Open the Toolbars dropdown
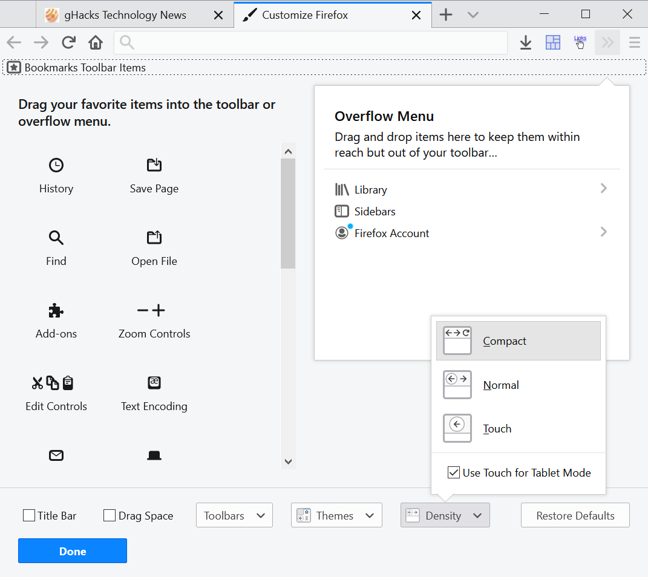The height and width of the screenshot is (577, 648). (x=234, y=515)
